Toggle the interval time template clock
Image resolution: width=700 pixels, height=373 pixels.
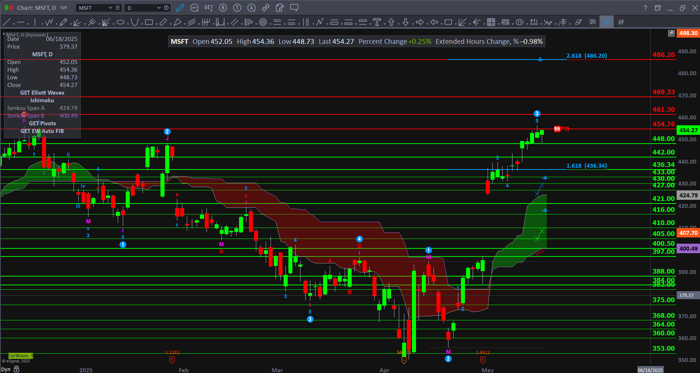point(166,8)
